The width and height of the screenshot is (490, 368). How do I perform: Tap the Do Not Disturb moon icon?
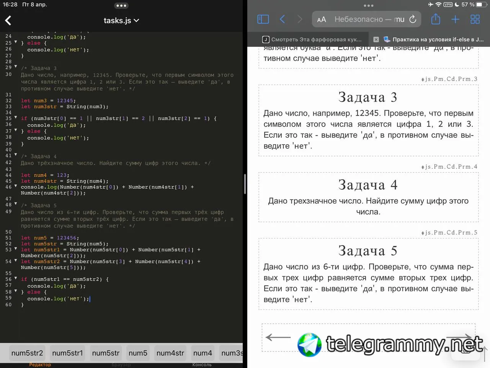(x=457, y=5)
